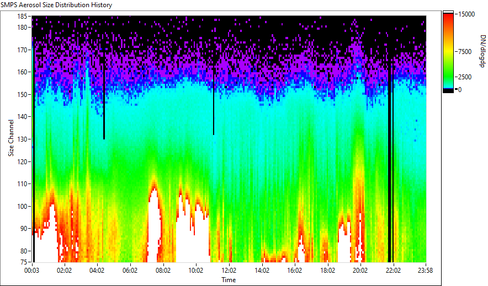Screen dimensions: 488x286
Task: Click the 150 size channel label
Action: 22,94
